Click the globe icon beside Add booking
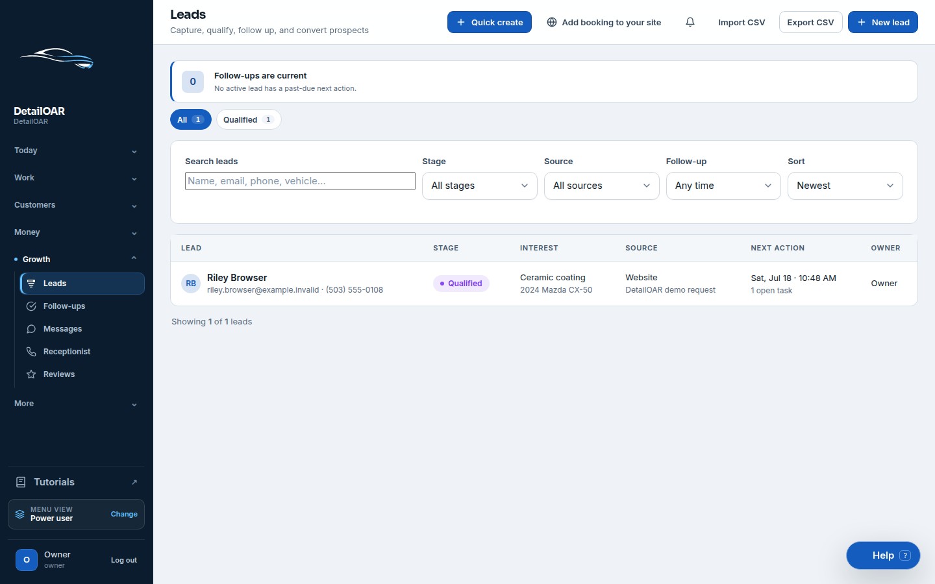Viewport: 935px width, 584px height. 552,22
